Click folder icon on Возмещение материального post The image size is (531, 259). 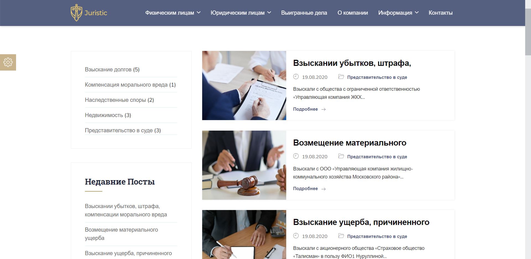341,156
